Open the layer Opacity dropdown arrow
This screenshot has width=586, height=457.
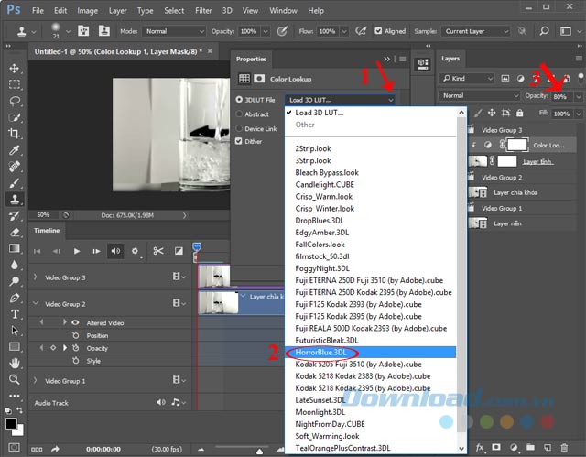[x=577, y=96]
